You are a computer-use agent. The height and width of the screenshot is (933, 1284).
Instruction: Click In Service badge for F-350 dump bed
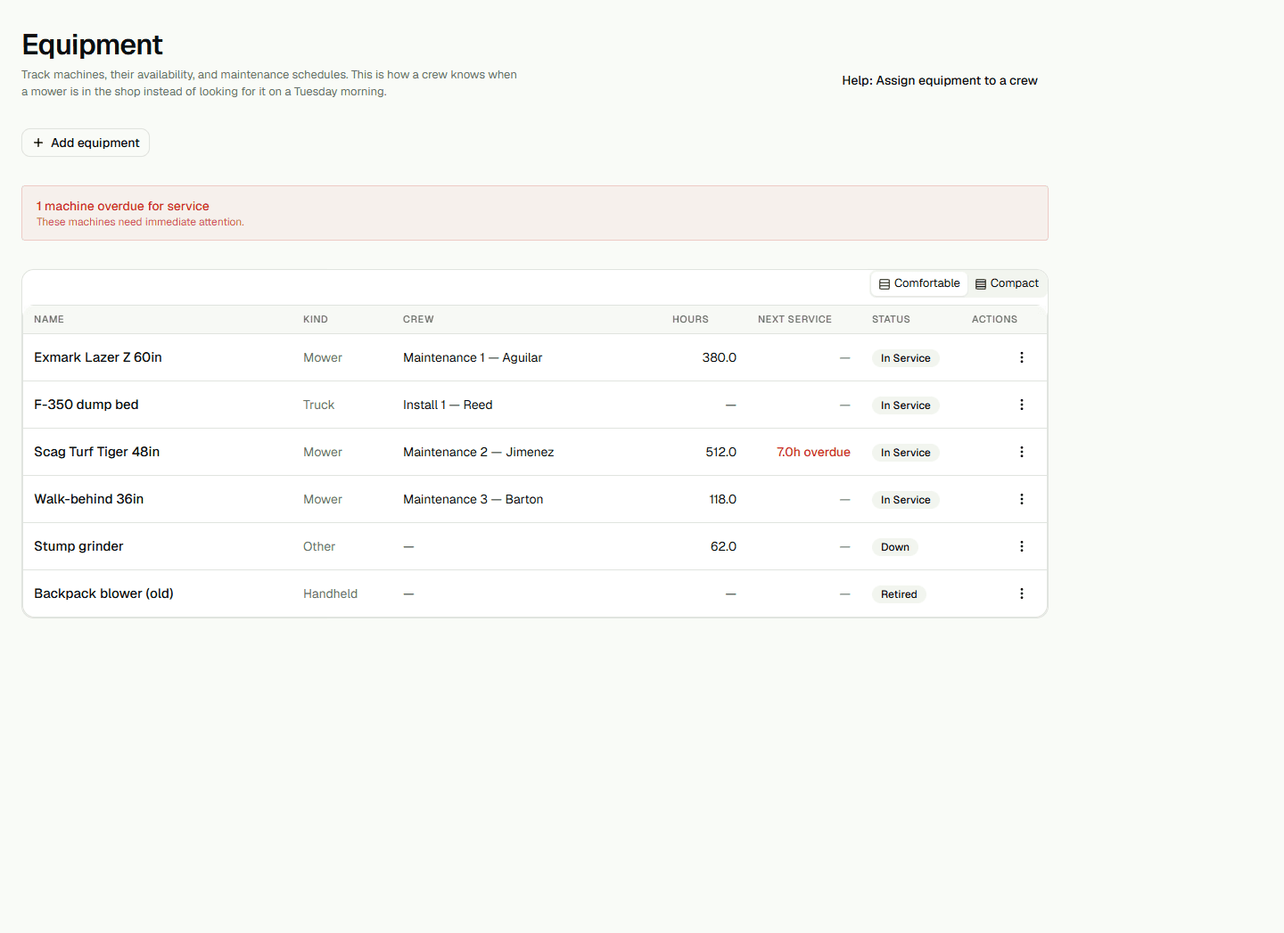pos(905,405)
